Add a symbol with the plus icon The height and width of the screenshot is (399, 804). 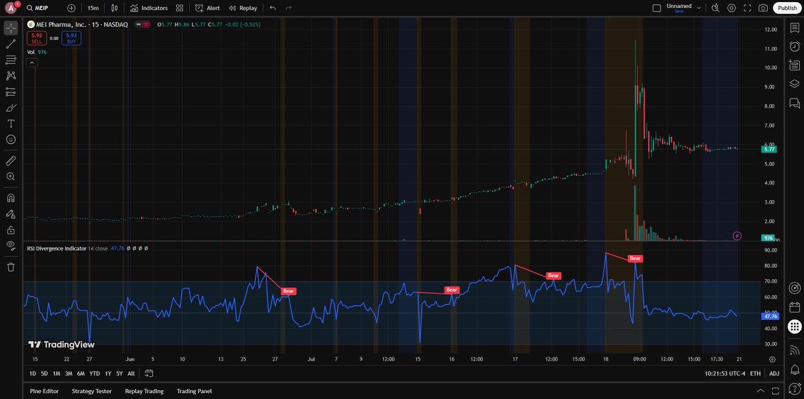(x=71, y=8)
